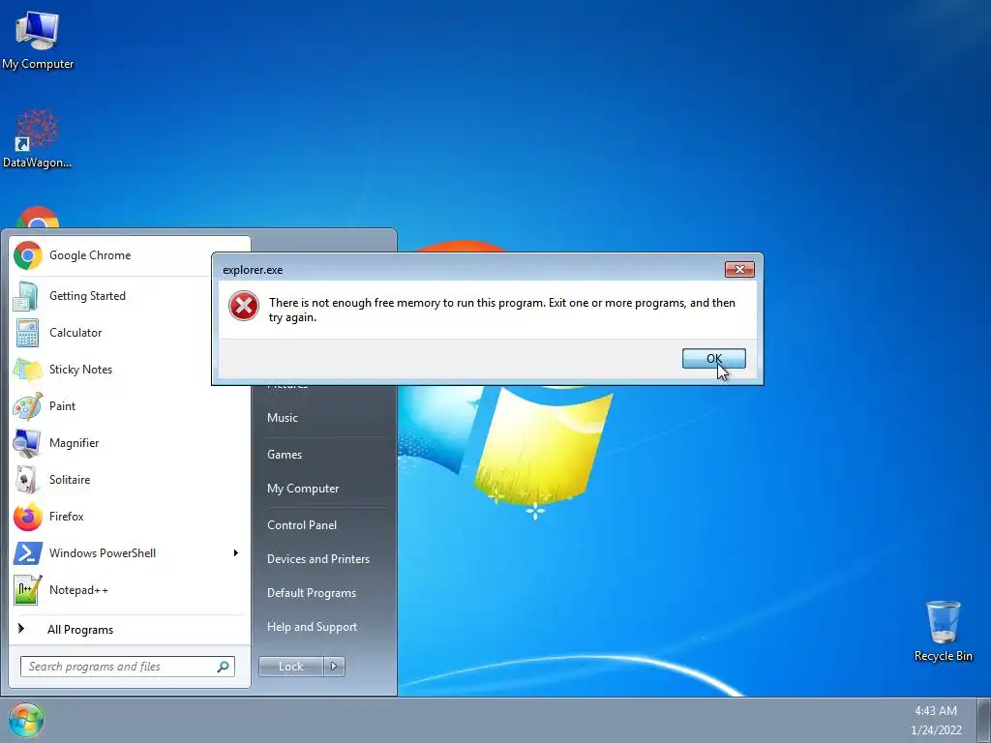Open Music from Start menu
This screenshot has height=743, width=991.
coord(282,418)
